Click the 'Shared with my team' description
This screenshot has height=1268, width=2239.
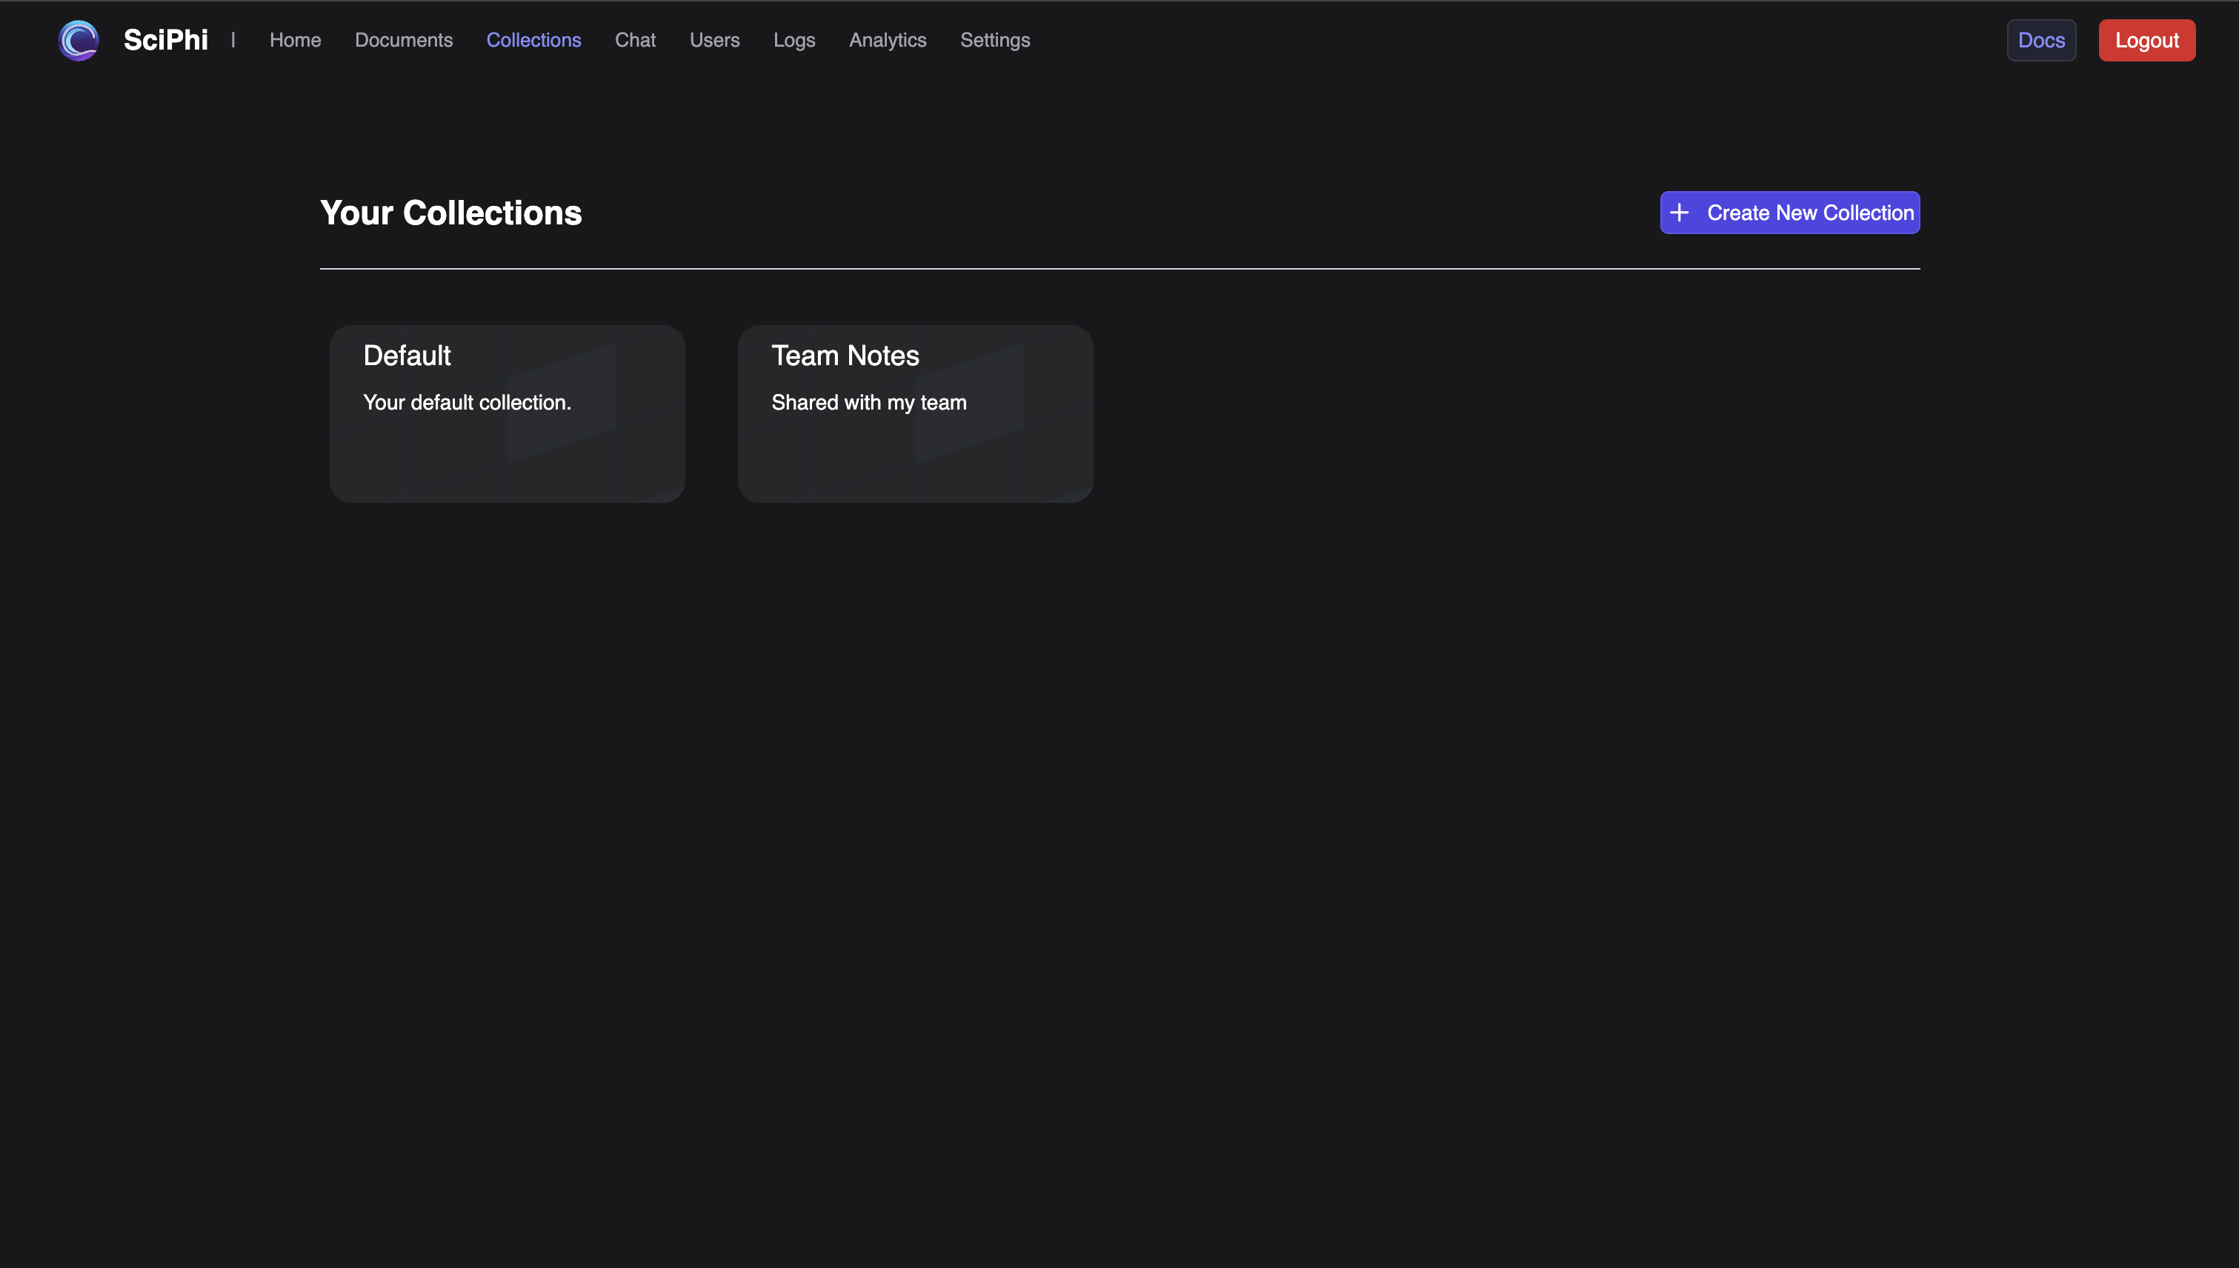(868, 402)
